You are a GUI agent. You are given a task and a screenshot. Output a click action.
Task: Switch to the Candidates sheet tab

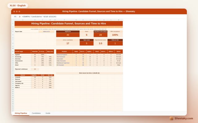pyautogui.click(x=36, y=113)
